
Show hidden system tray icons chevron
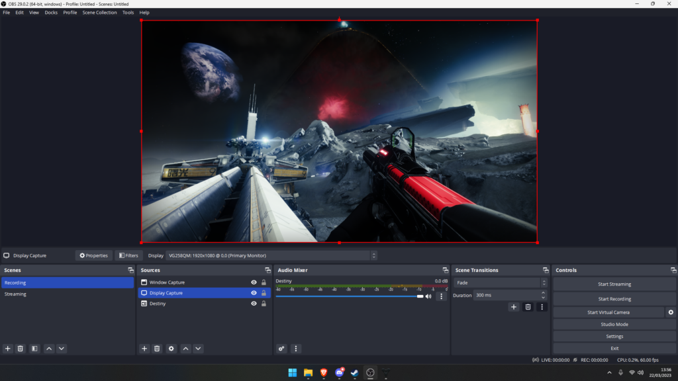click(x=609, y=373)
